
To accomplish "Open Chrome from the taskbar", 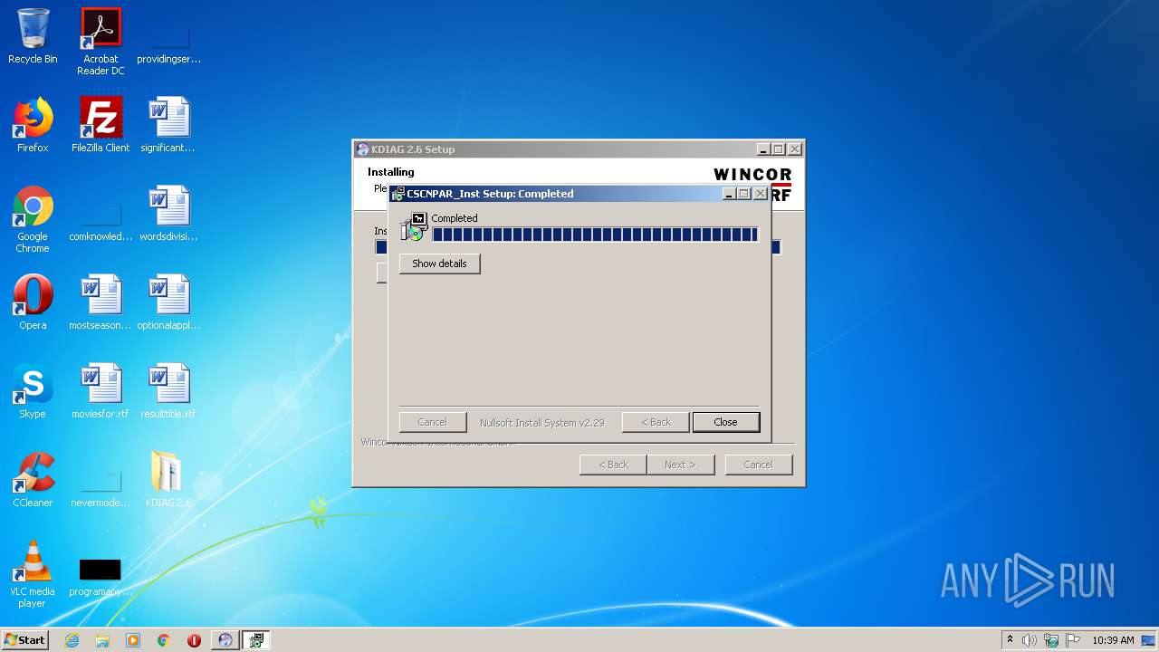I will tap(164, 640).
